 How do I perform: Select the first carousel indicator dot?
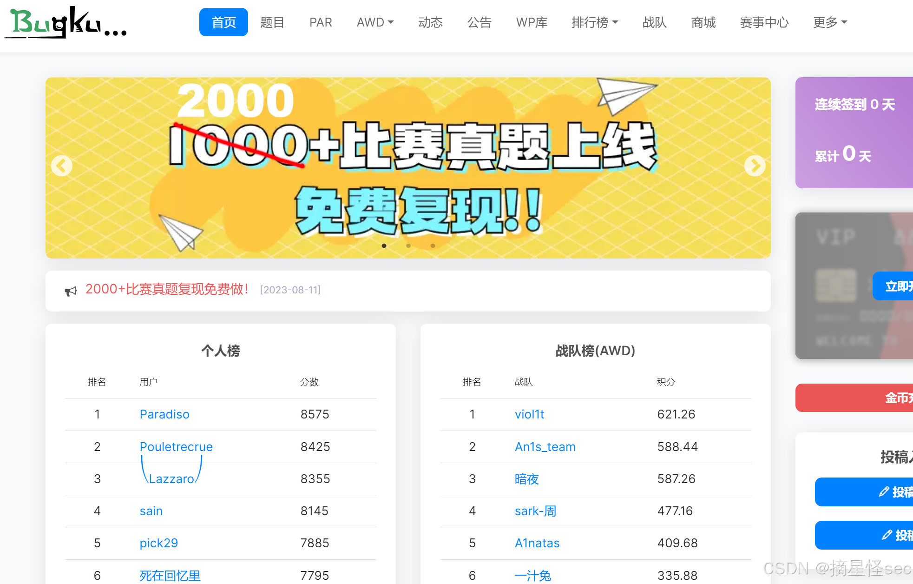pyautogui.click(x=384, y=246)
